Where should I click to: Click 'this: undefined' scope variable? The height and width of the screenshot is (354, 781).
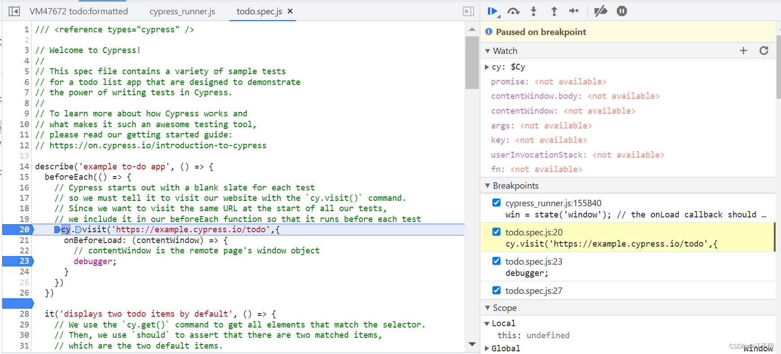tap(533, 336)
